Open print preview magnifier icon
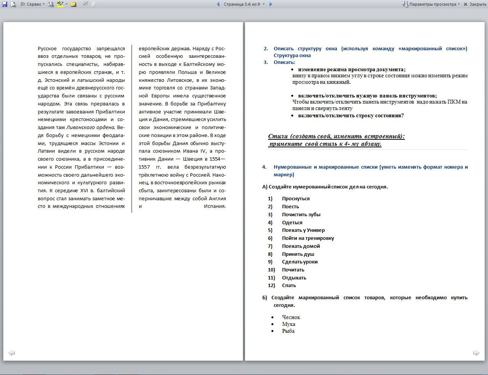488x375 pixels. pos(13,4)
